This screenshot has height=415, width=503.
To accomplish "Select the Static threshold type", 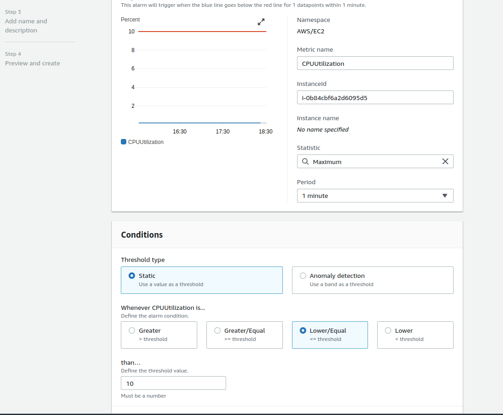I will pyautogui.click(x=132, y=276).
